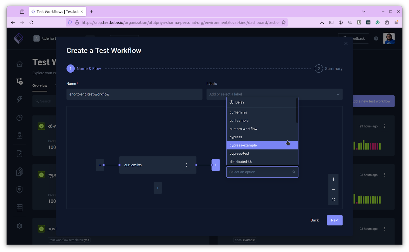Select the Delay option

[262, 102]
